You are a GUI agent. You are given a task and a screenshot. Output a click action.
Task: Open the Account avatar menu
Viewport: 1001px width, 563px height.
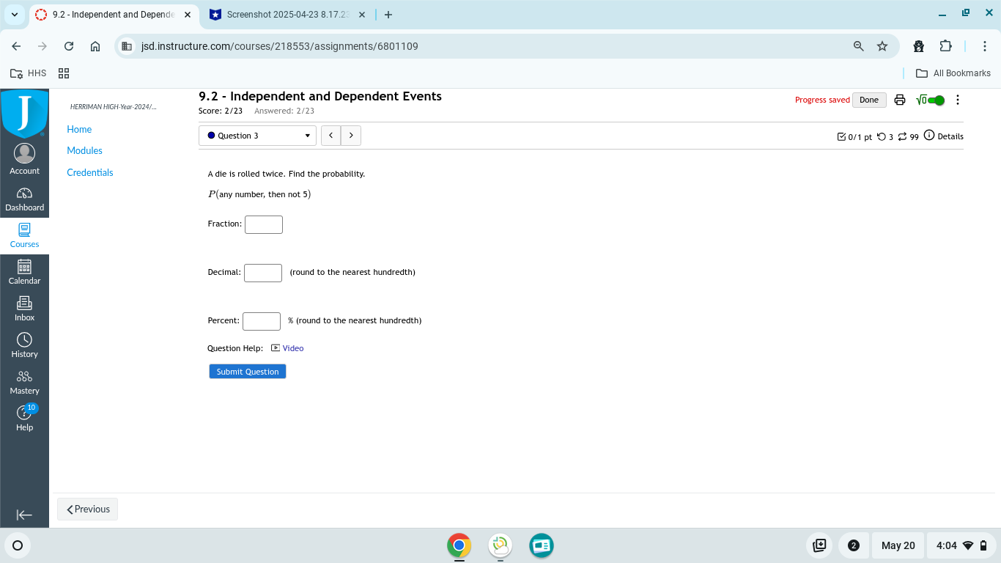point(24,159)
